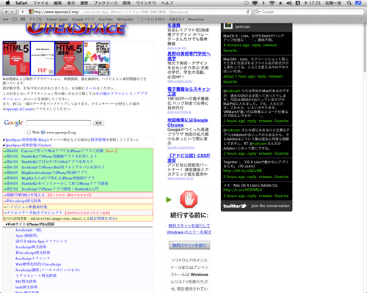
Task: Click in the page's Google search text field
Action: coord(59,123)
